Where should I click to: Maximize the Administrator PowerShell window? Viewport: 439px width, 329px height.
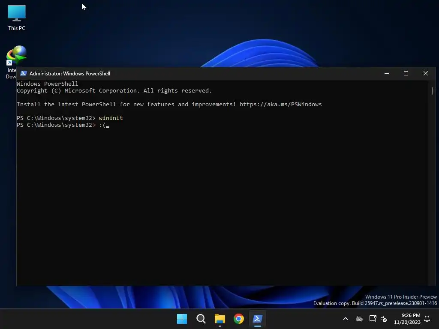(406, 73)
